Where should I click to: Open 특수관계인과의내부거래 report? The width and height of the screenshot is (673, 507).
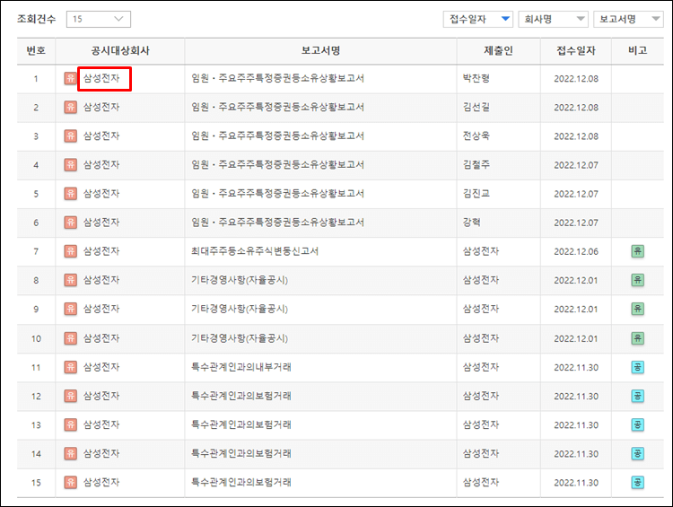(x=241, y=367)
